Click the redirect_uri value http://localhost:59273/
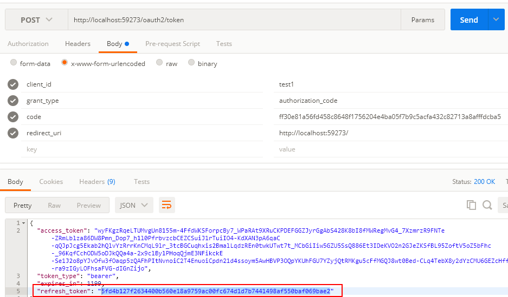The width and height of the screenshot is (508, 297). pyautogui.click(x=391, y=133)
